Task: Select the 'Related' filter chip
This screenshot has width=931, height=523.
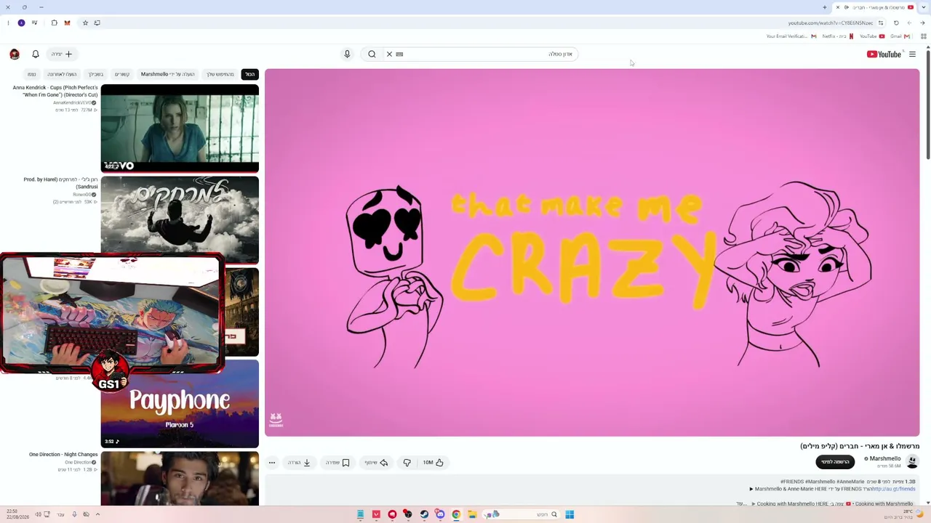Action: pos(122,74)
